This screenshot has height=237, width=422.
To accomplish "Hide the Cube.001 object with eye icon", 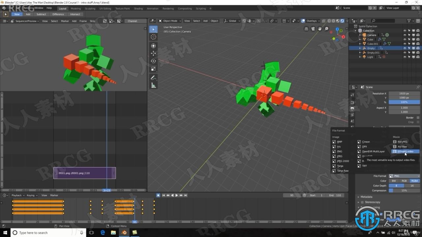I will (405, 44).
